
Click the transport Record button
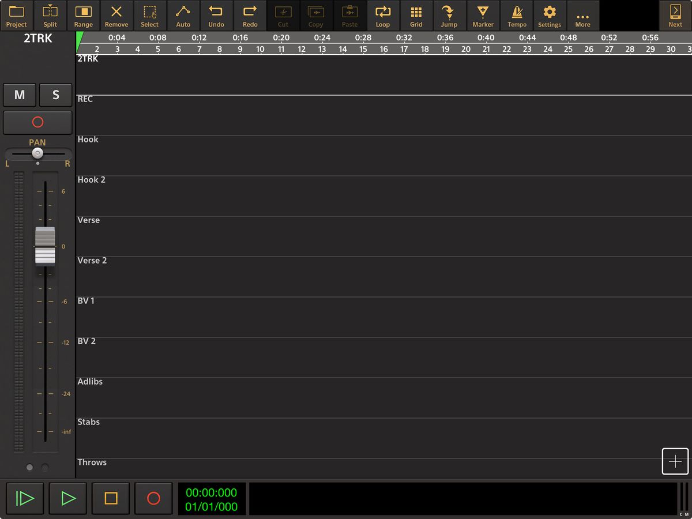pyautogui.click(x=153, y=498)
